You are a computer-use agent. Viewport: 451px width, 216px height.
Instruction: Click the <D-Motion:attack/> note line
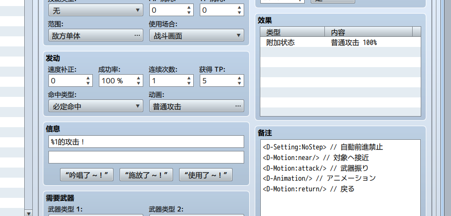click(315, 168)
